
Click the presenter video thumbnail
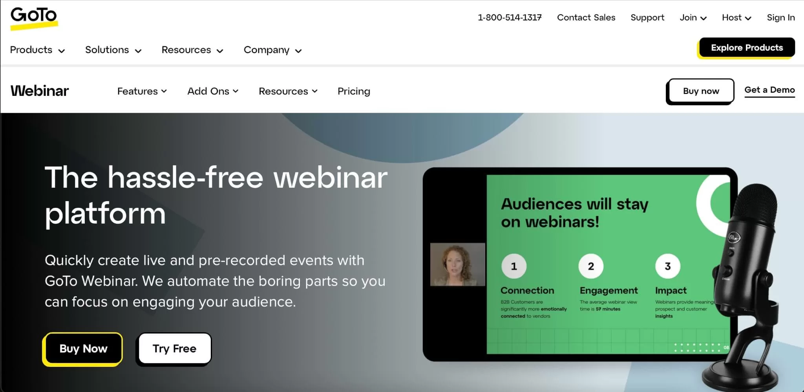click(x=457, y=264)
